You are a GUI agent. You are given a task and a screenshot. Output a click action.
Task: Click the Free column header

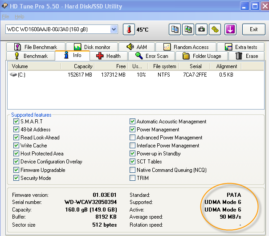coord(111,66)
